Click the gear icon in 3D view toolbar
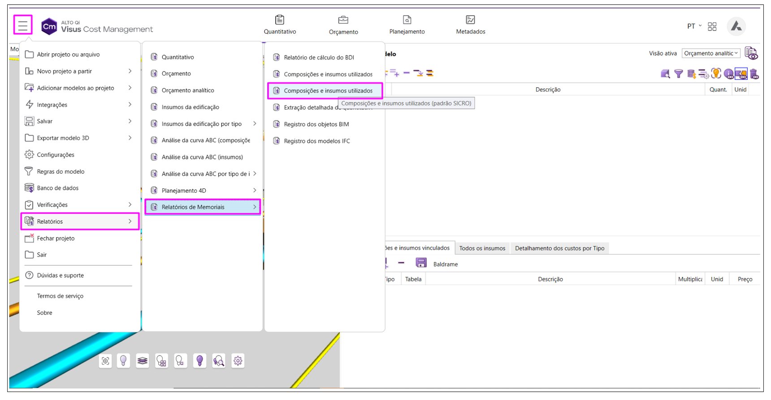771x400 pixels. coord(238,361)
